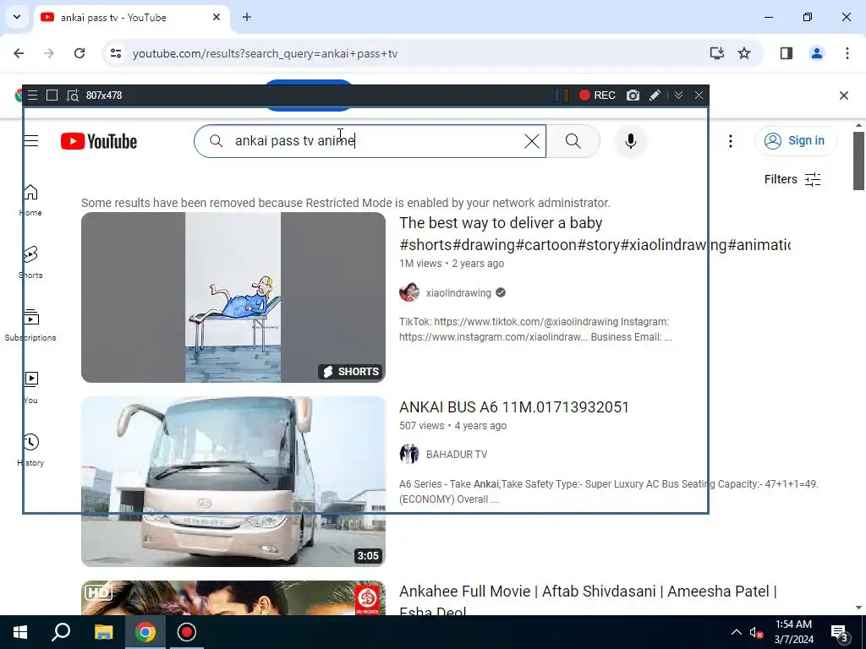The height and width of the screenshot is (649, 866).
Task: Open the baby delivery Shorts thumbnail
Action: [233, 297]
